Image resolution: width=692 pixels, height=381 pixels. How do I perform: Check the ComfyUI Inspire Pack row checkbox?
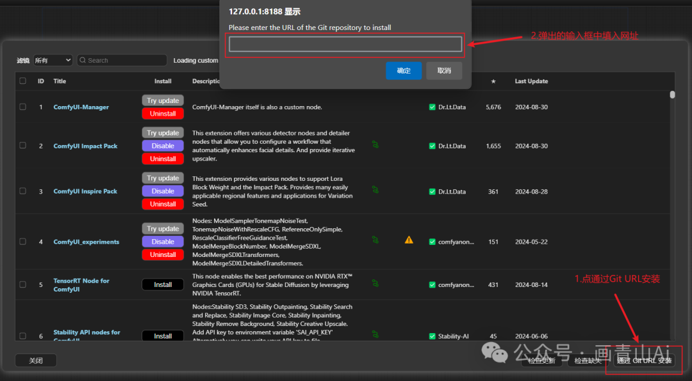[23, 191]
